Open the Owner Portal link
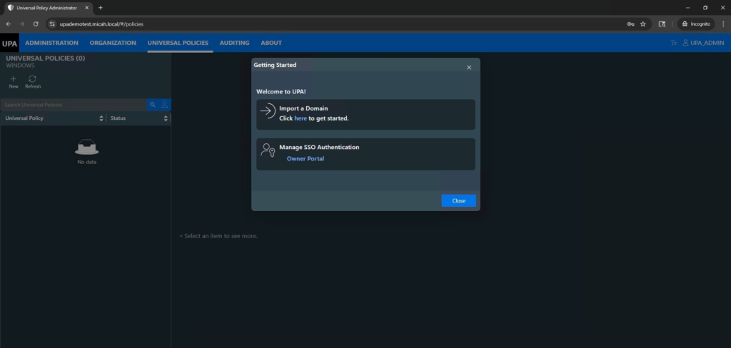 click(x=305, y=158)
